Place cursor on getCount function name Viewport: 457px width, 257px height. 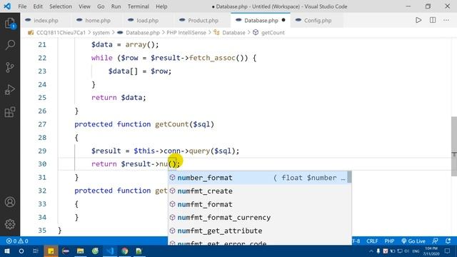[171, 124]
